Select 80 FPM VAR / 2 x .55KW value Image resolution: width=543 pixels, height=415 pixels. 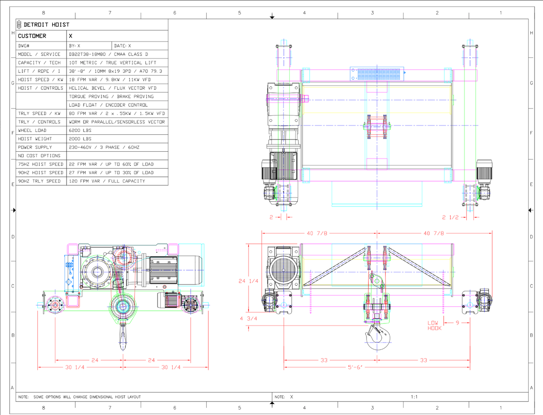point(117,114)
